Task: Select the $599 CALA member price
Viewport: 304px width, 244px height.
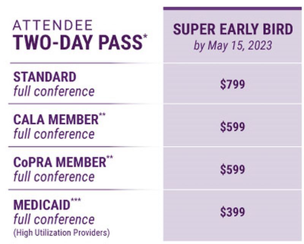Action: coord(233,127)
